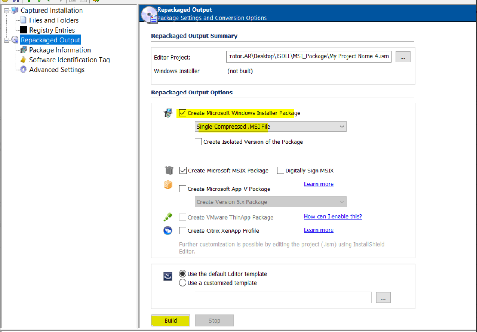
Task: Enable Create Microsoft App-V Package
Action: point(182,189)
